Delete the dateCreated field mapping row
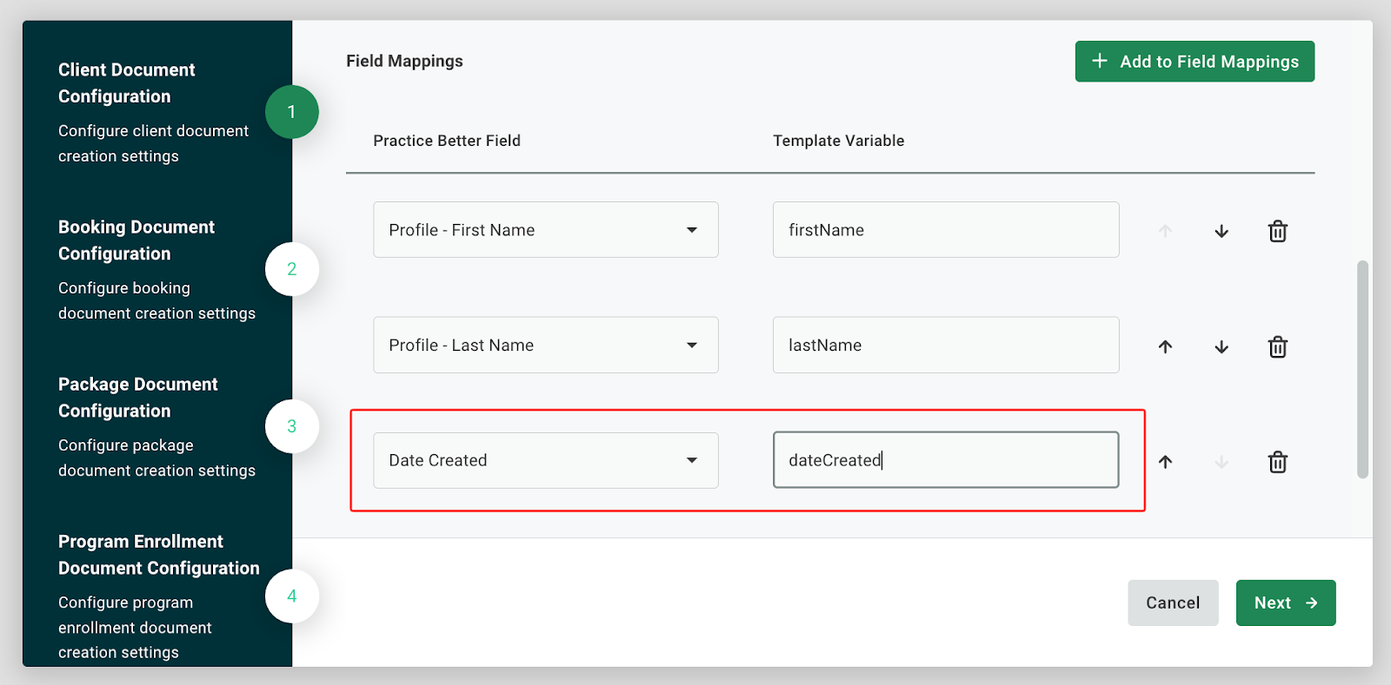Screen dimensions: 1391x685 pos(1277,462)
